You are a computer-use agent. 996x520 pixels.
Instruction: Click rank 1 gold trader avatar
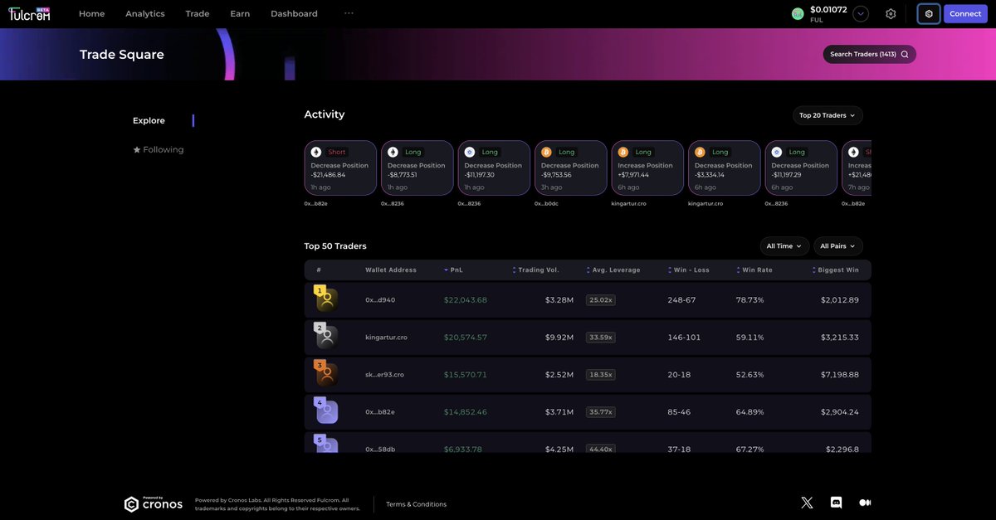coord(326,299)
